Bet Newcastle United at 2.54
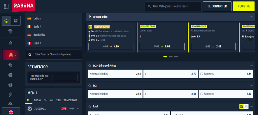The width and height of the screenshot is (258, 115). tap(115, 94)
